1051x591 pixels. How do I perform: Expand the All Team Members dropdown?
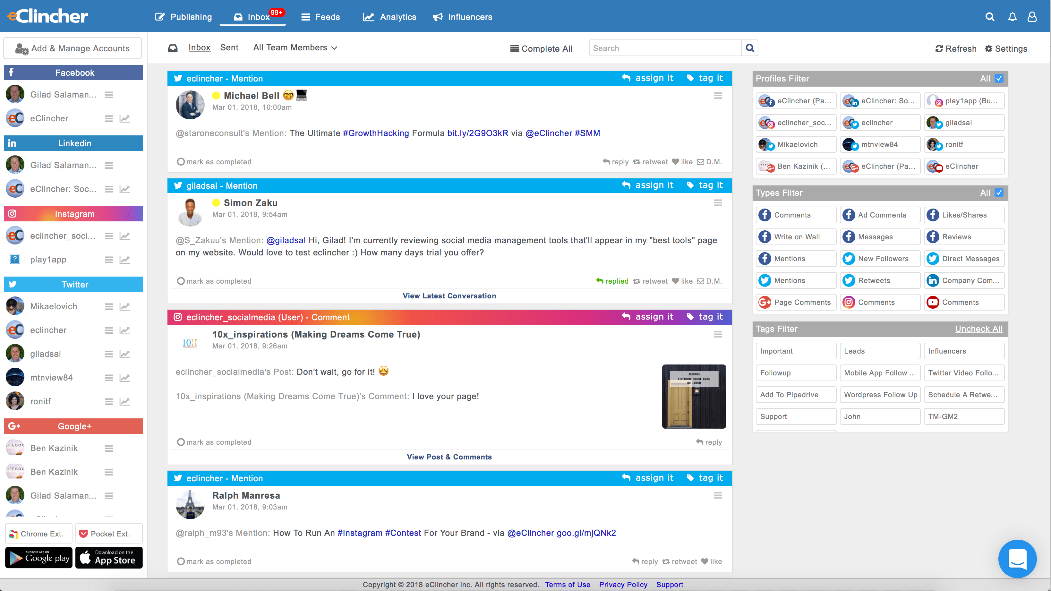click(295, 48)
